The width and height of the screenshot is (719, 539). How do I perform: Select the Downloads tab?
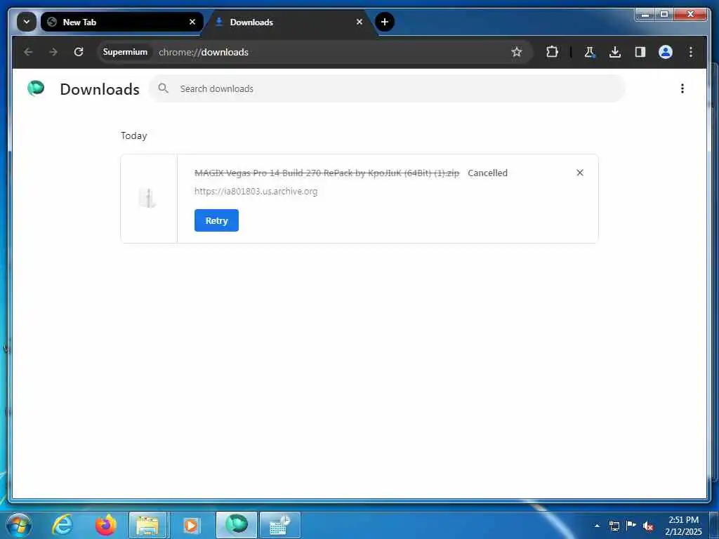[290, 22]
